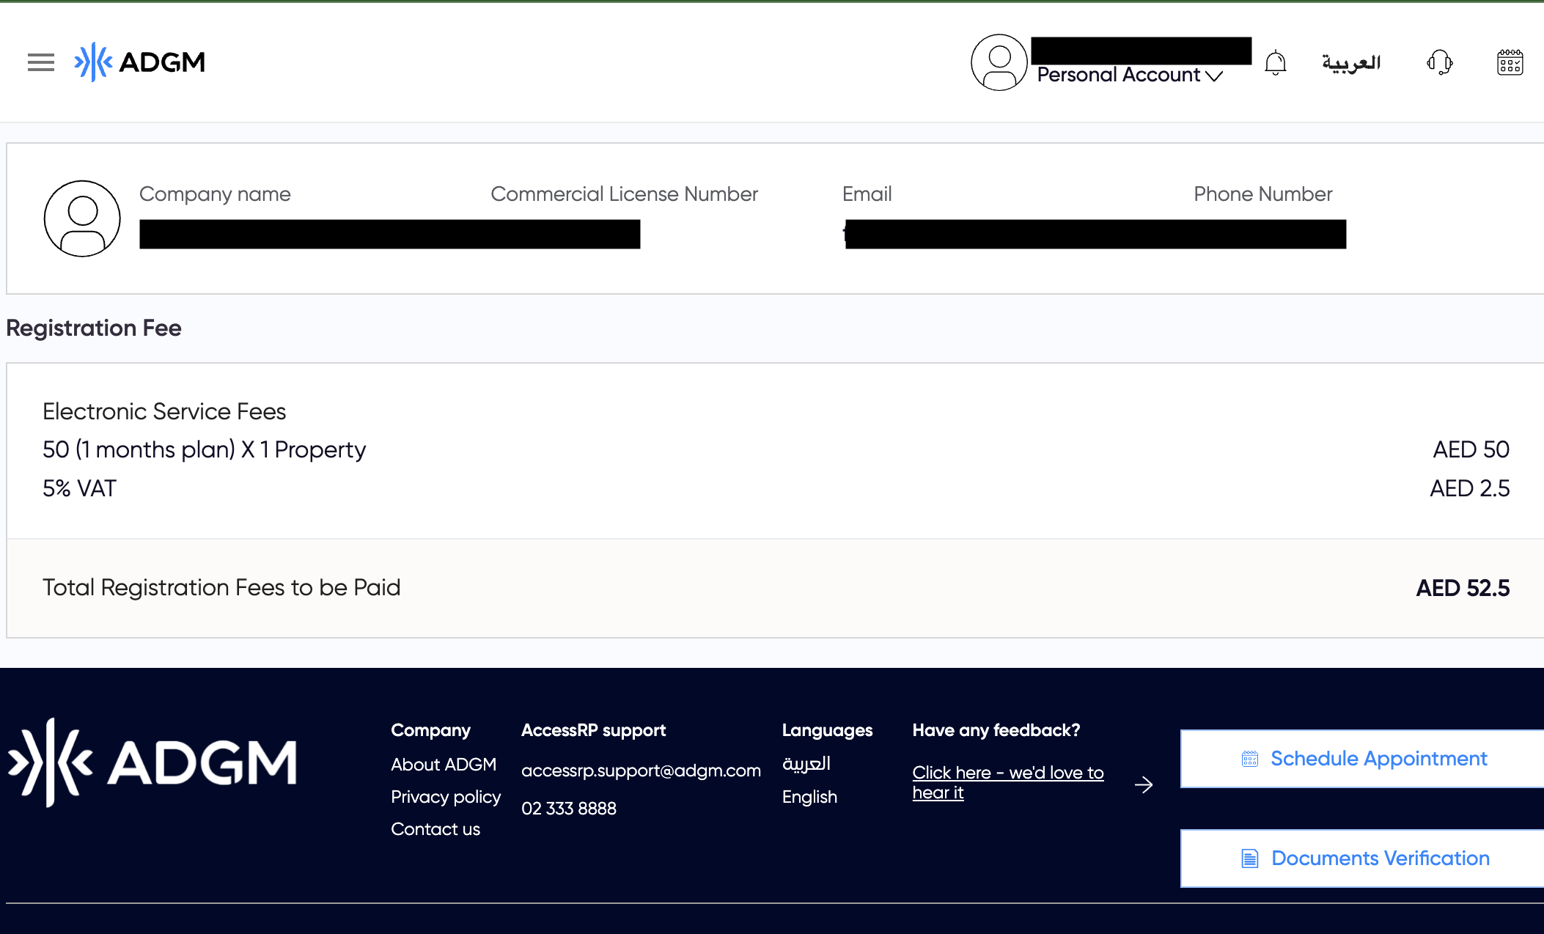Viewport: 1544px width, 934px height.
Task: Open Contact us footer link
Action: 435,828
